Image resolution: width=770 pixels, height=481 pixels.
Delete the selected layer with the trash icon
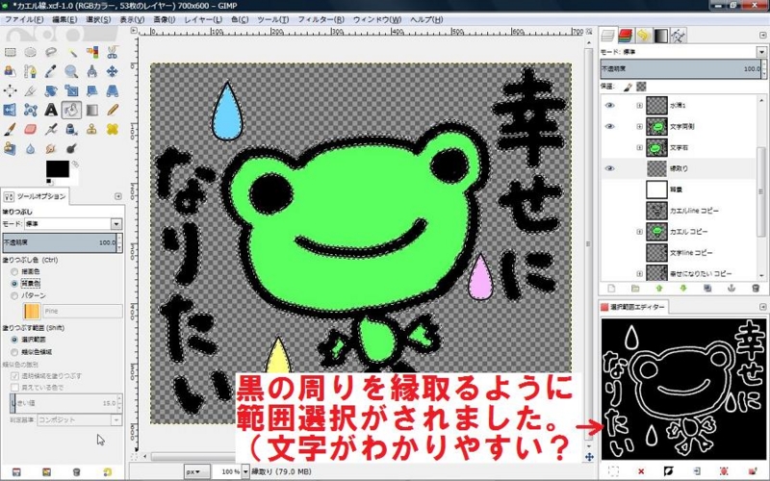point(756,289)
